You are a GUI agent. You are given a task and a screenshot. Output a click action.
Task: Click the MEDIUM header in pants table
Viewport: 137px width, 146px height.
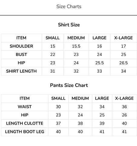coord(80,99)
